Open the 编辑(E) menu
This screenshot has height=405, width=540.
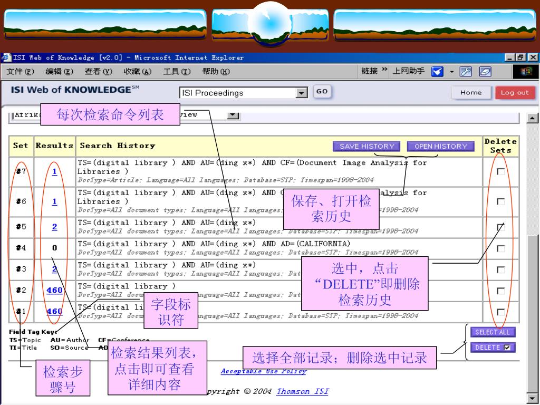60,71
